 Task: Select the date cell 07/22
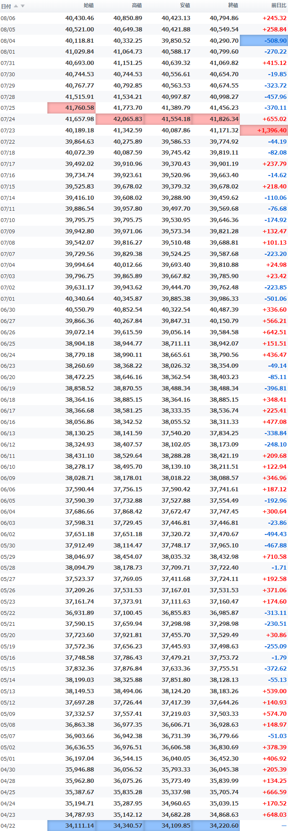[x=8, y=142]
